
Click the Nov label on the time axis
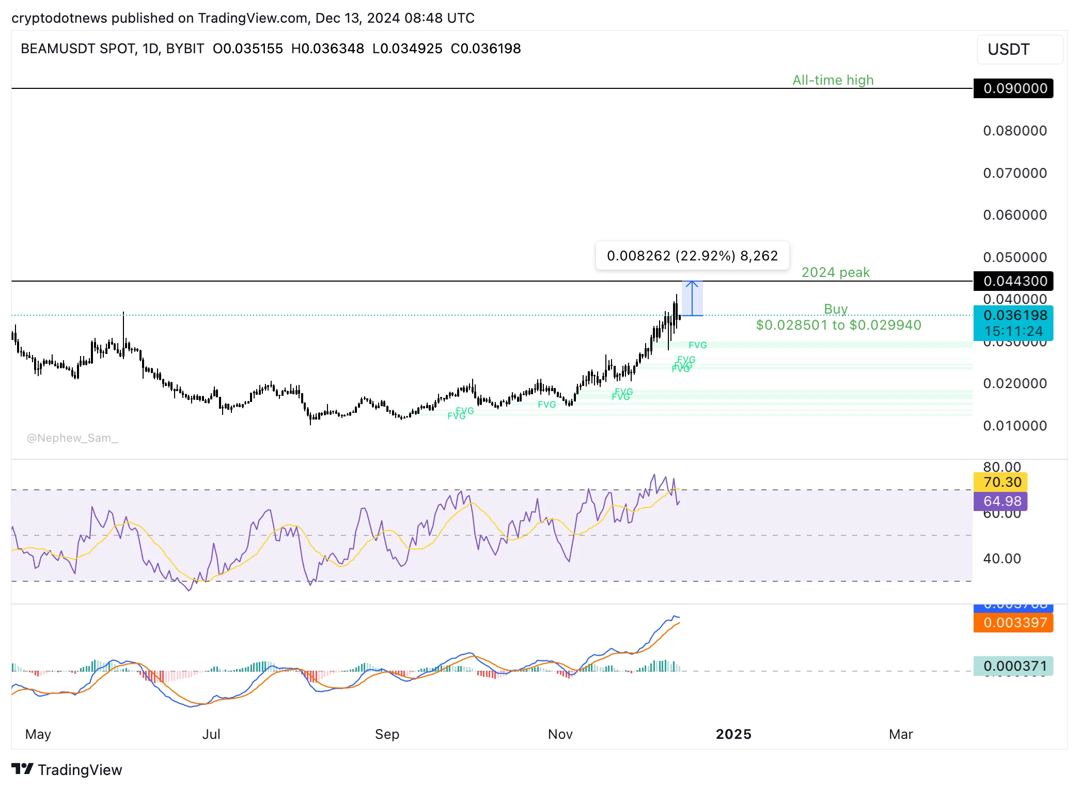560,734
